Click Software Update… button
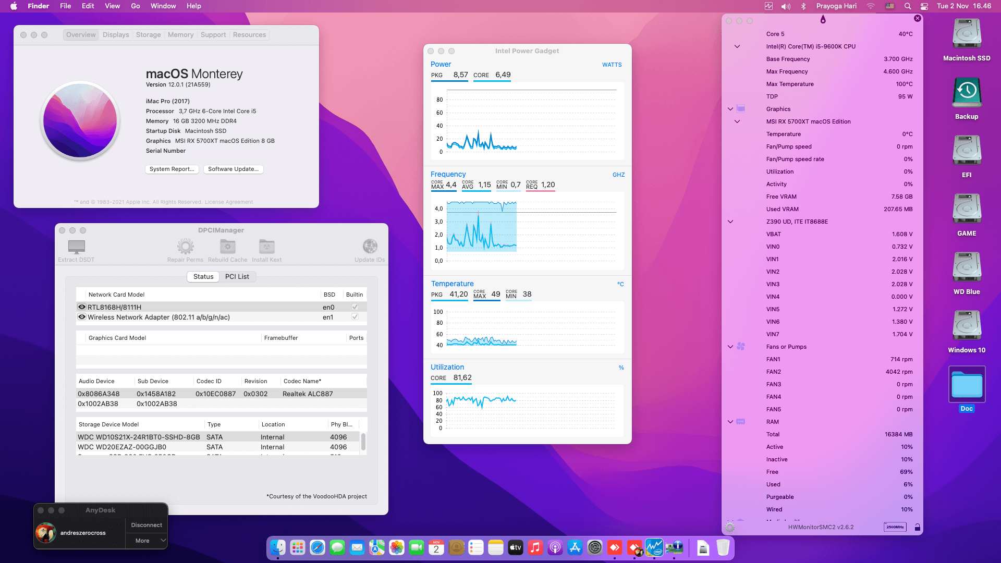The image size is (1001, 563). click(233, 169)
